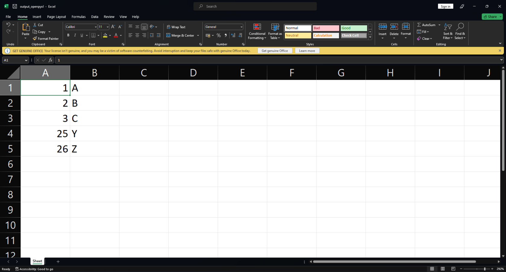Click the Paste clipboard icon
The height and width of the screenshot is (272, 506).
coord(26,27)
